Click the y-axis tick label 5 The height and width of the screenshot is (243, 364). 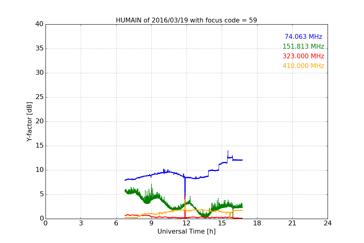[x=42, y=194]
